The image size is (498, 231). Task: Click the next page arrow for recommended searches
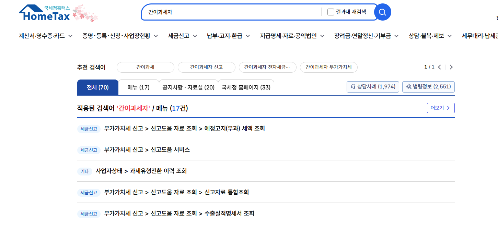pos(451,67)
